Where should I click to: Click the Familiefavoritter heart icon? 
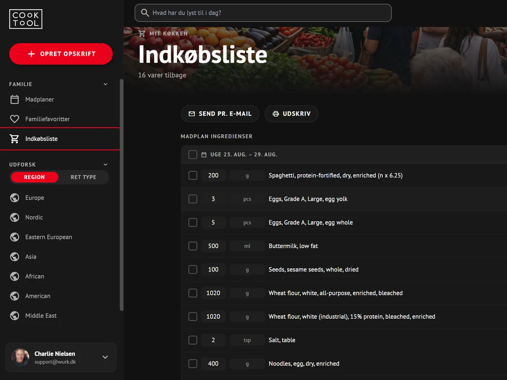coord(15,119)
